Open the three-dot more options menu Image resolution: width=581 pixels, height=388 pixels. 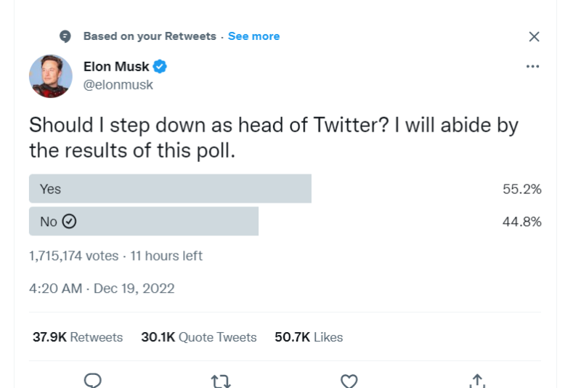pyautogui.click(x=533, y=66)
